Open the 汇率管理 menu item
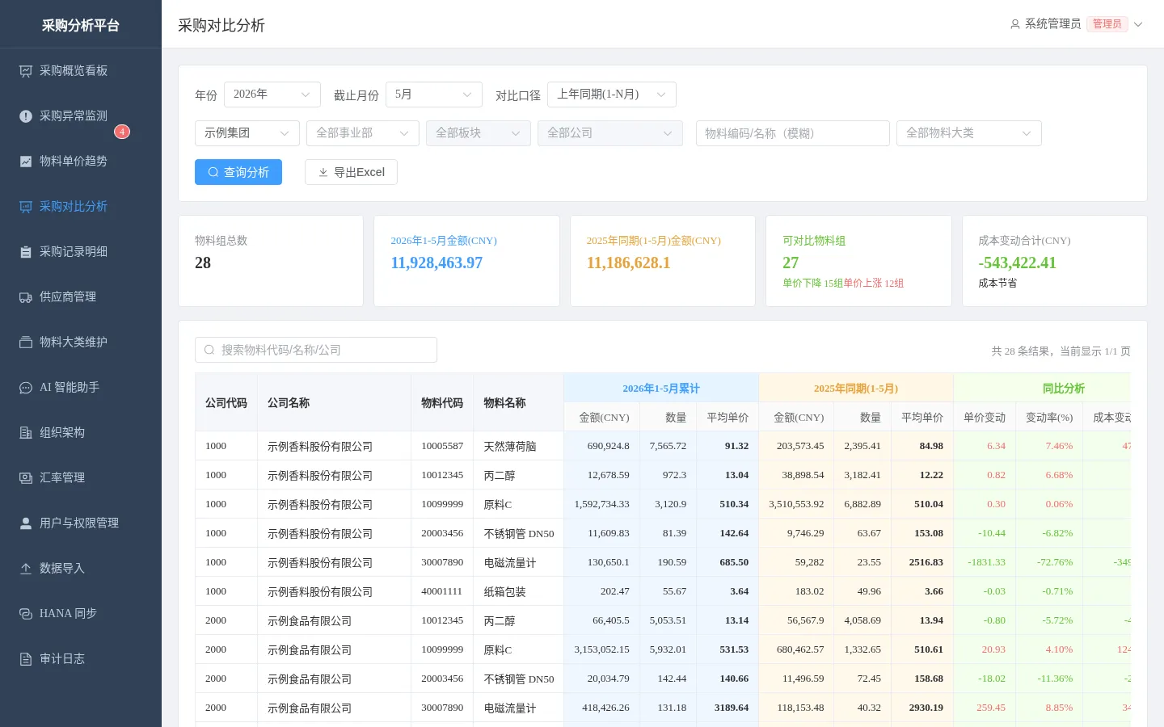This screenshot has width=1164, height=727. pos(81,478)
